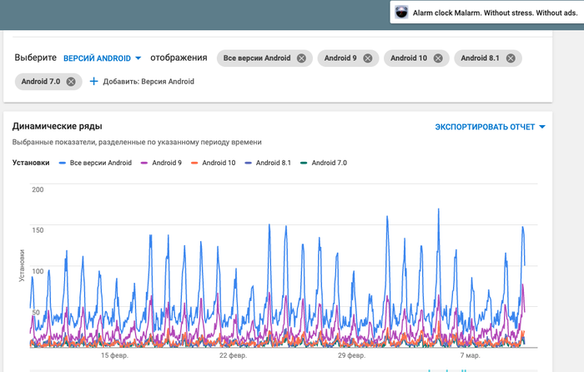The image size is (584, 372).
Task: Remove the Android 9 filter chip
Action: click(369, 58)
